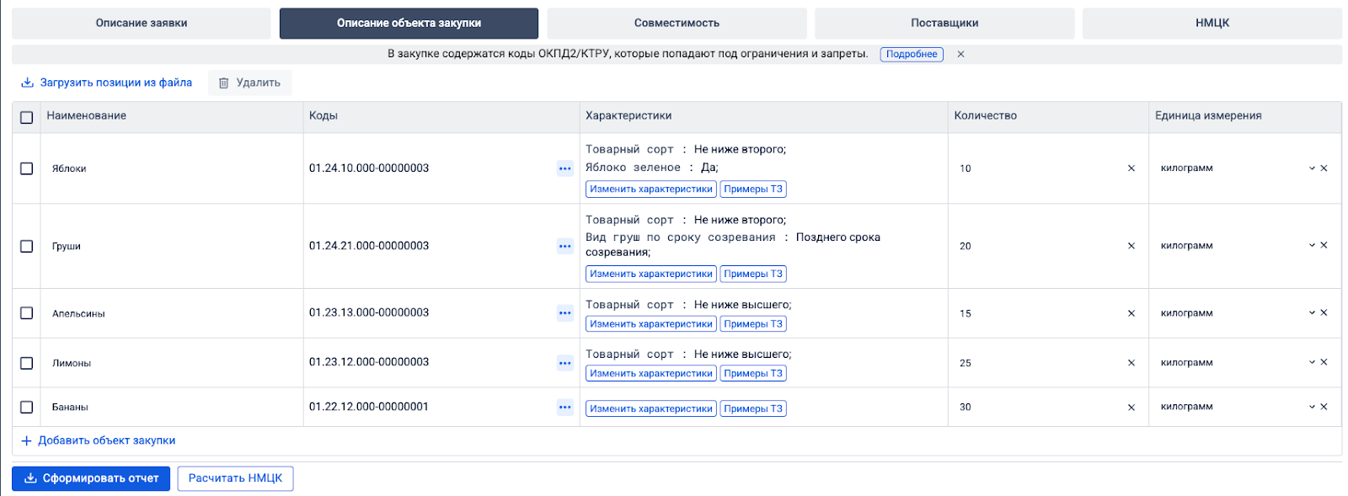Clear unit килограмм in Бананы row

click(x=1324, y=407)
